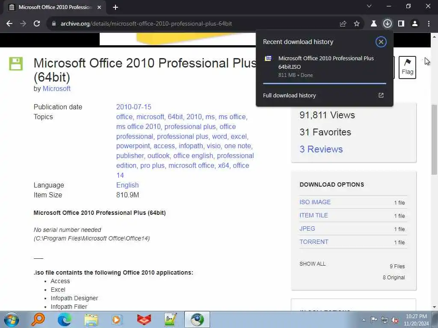Image resolution: width=438 pixels, height=328 pixels.
Task: Open the muted volume tray icon
Action: tap(395, 320)
